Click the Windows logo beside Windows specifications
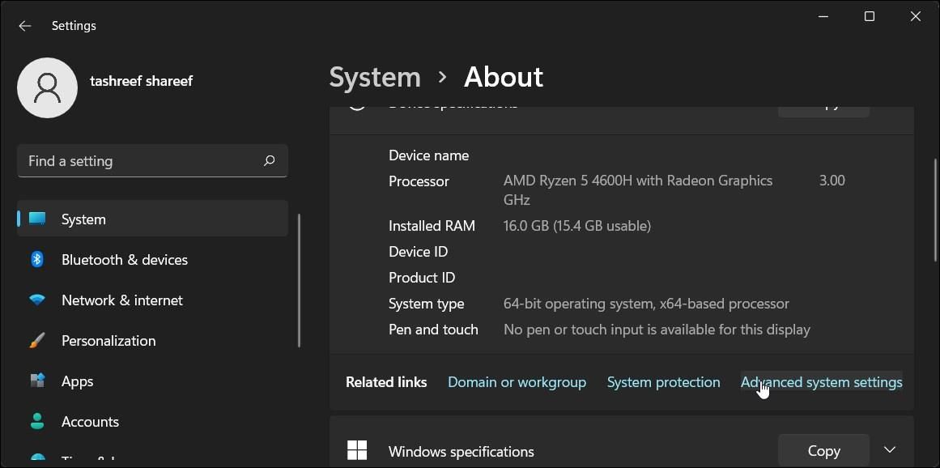This screenshot has height=468, width=940. tap(357, 451)
